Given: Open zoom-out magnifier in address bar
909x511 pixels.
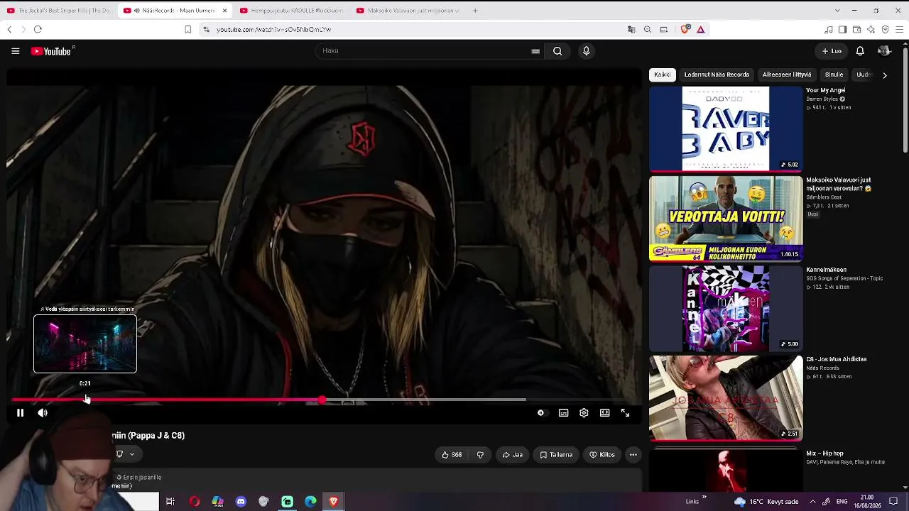Looking at the screenshot, I should point(648,30).
